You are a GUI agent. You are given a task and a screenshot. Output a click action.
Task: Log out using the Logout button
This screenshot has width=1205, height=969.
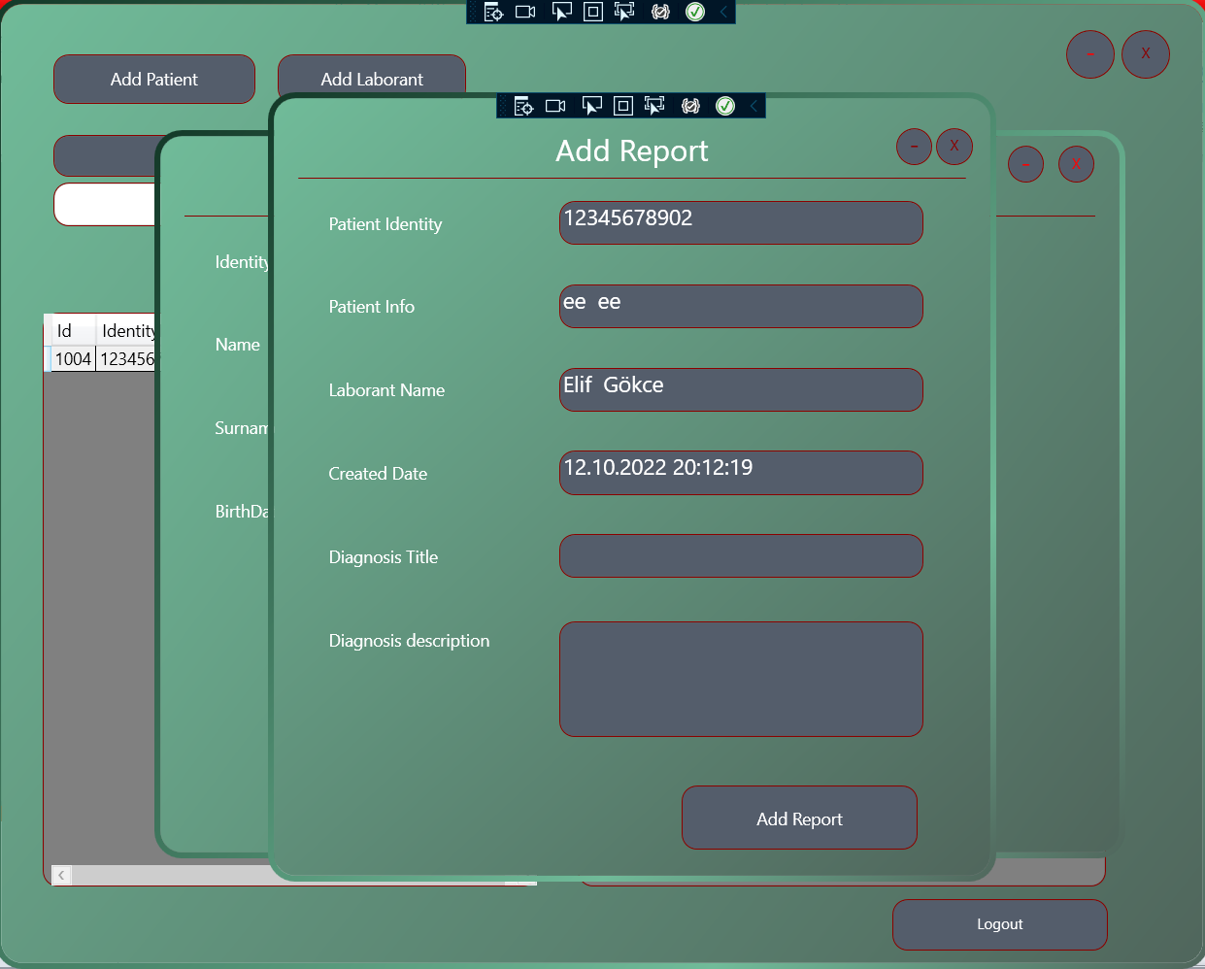click(x=1000, y=924)
